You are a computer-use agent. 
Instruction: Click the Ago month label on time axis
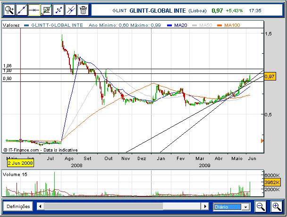(x=69, y=159)
